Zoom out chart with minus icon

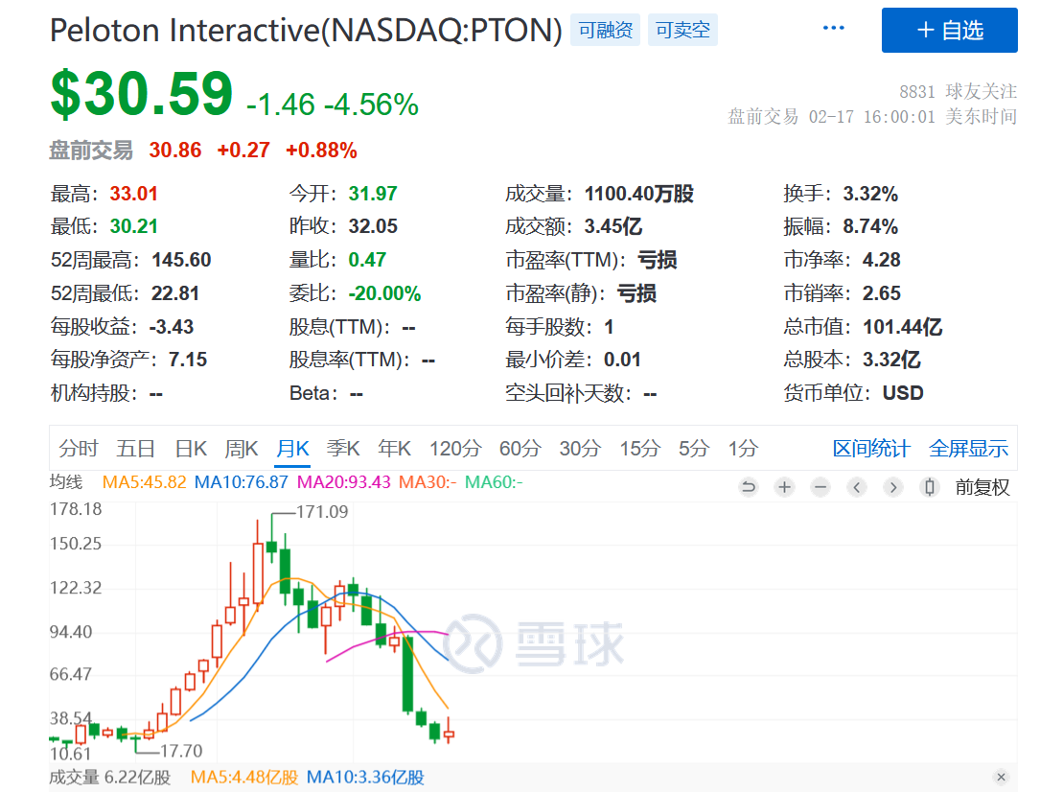(820, 487)
